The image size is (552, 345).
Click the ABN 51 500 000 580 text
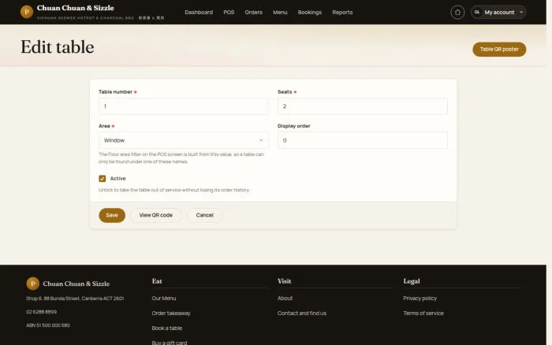click(48, 325)
